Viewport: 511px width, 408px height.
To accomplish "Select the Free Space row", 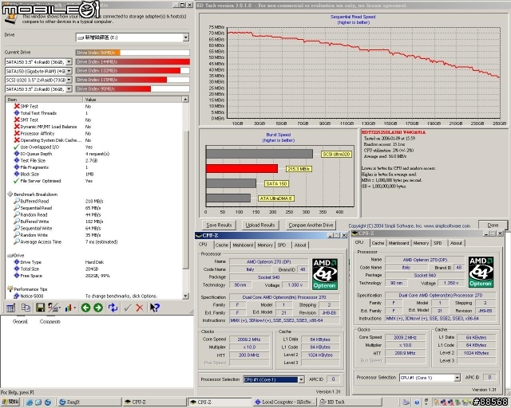I will [94, 276].
